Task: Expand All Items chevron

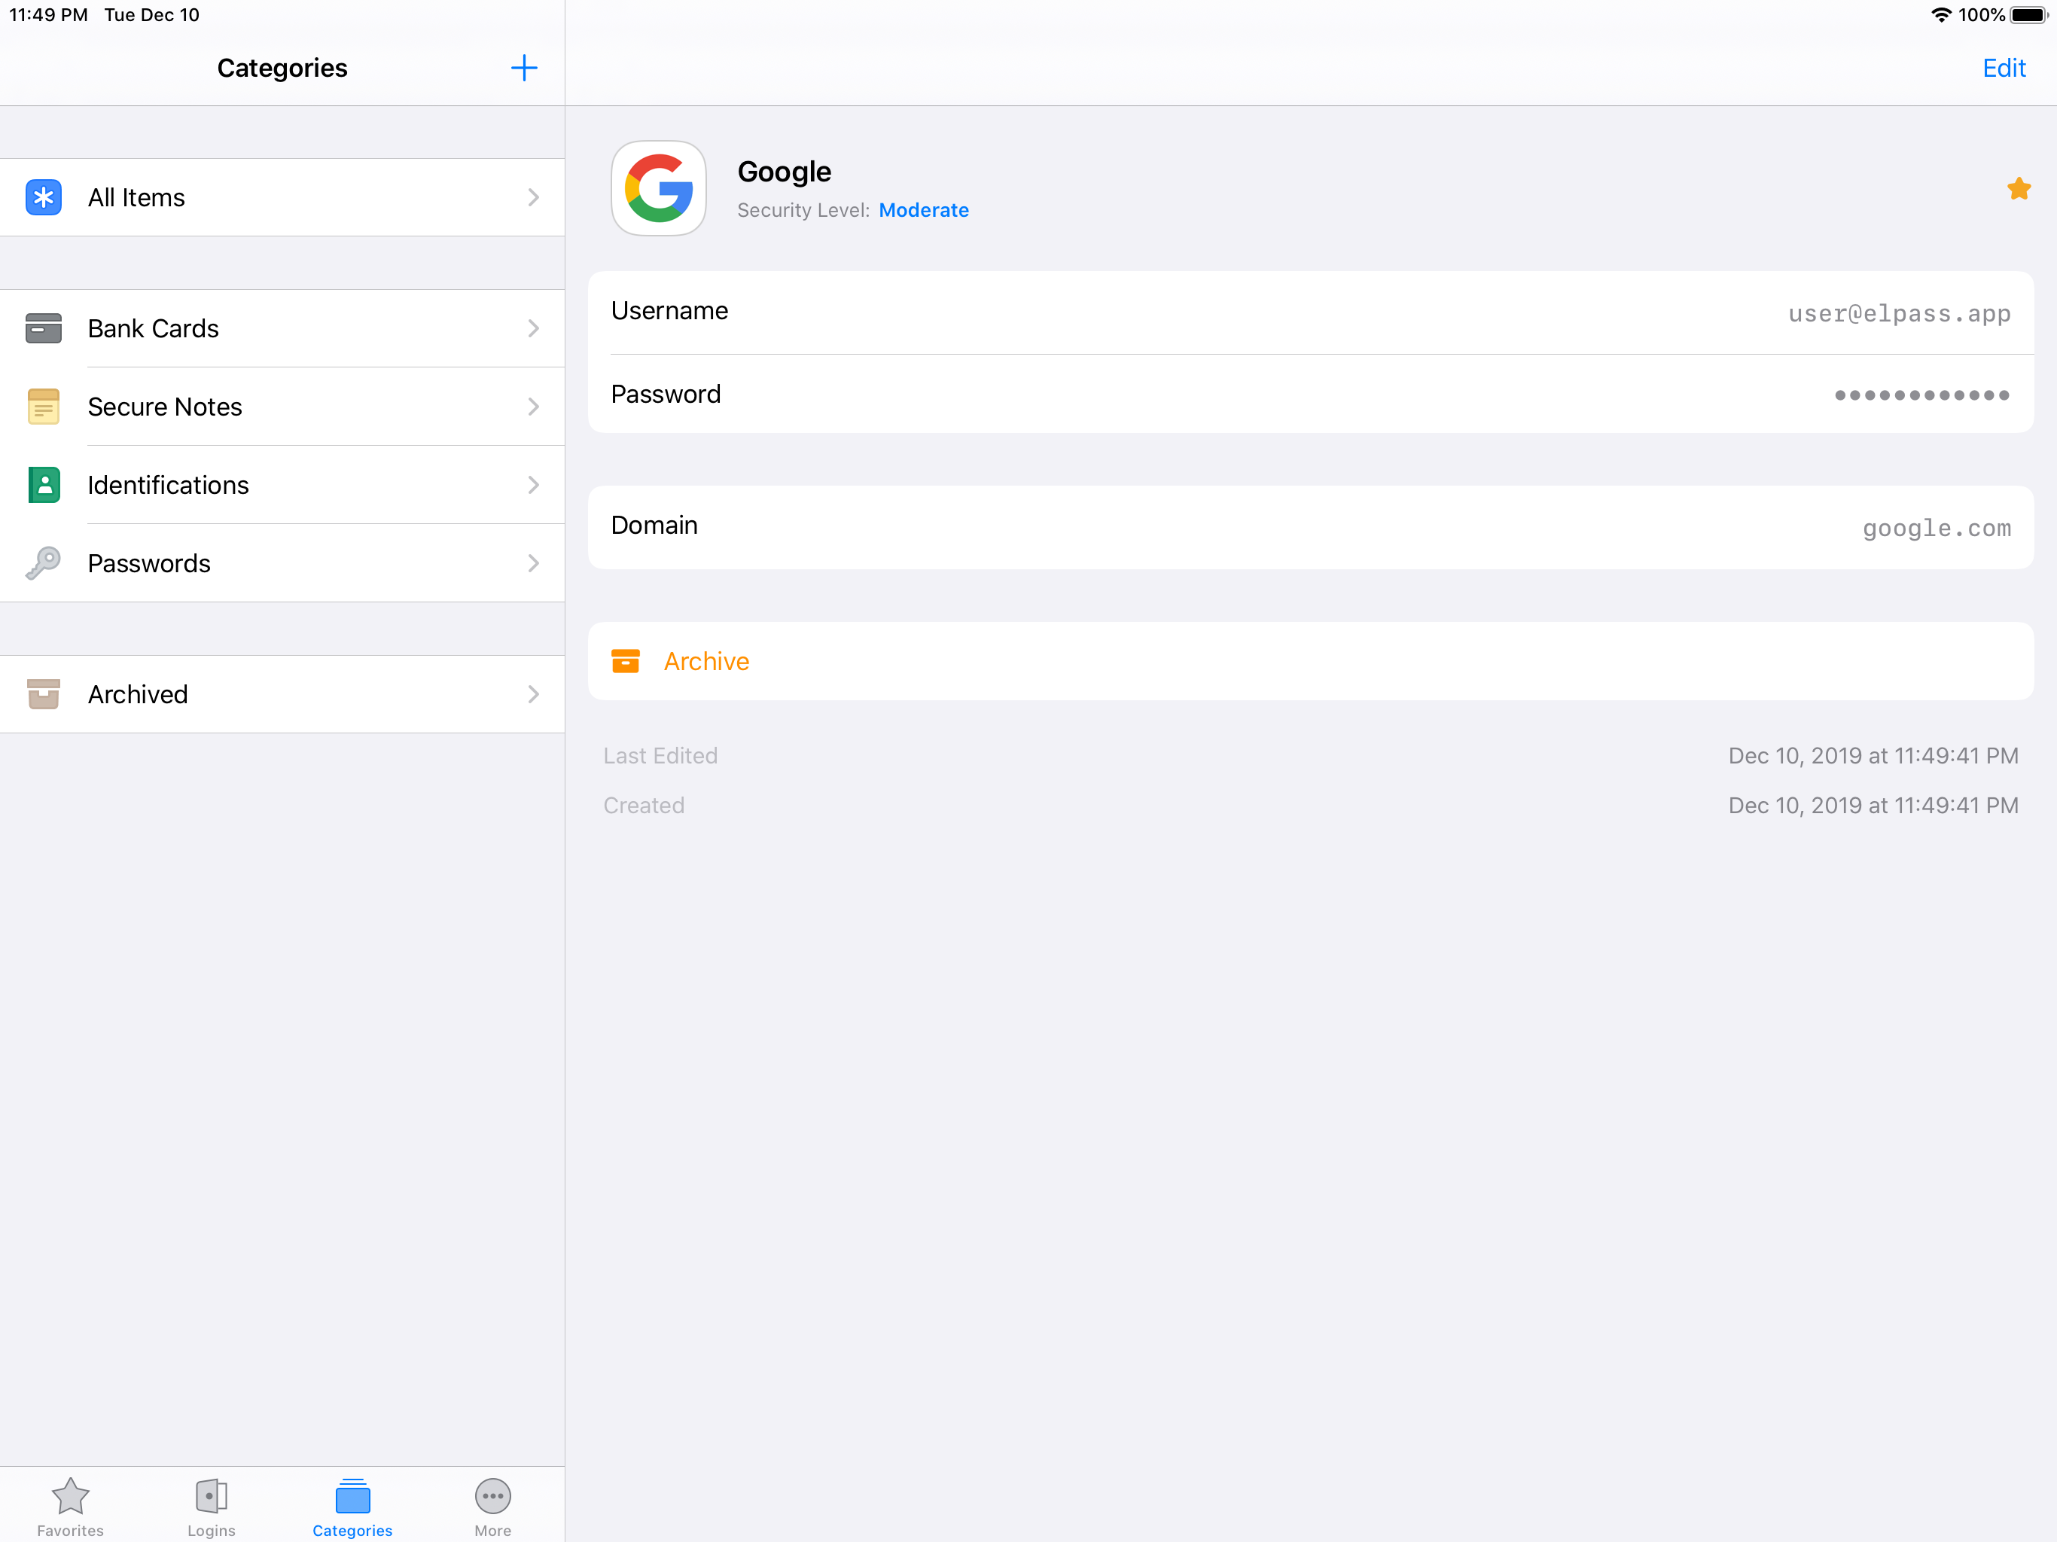Action: [533, 197]
